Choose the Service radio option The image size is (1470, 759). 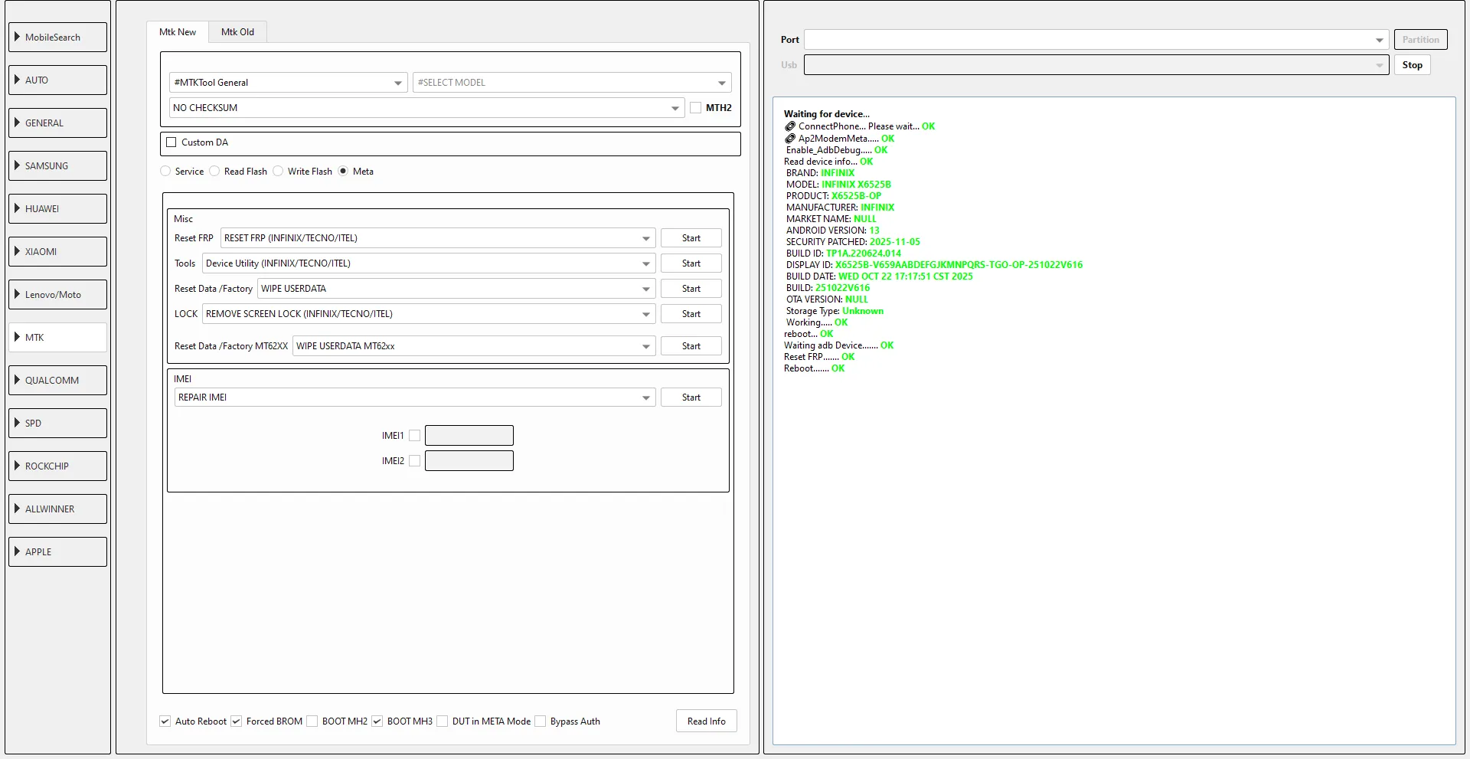tap(166, 172)
